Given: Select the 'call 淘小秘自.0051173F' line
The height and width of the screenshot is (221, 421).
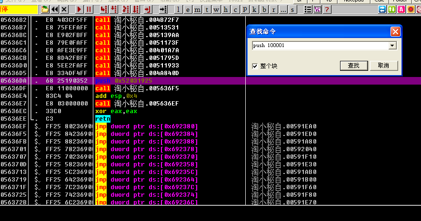Looking at the screenshot, I should [x=137, y=43].
